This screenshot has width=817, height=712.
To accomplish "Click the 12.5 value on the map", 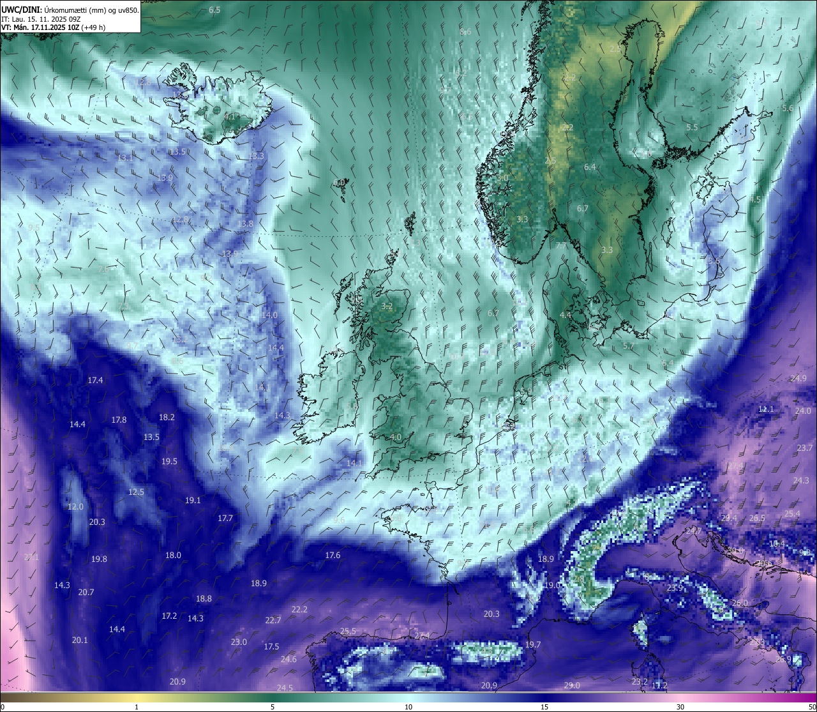I will pyautogui.click(x=136, y=492).
